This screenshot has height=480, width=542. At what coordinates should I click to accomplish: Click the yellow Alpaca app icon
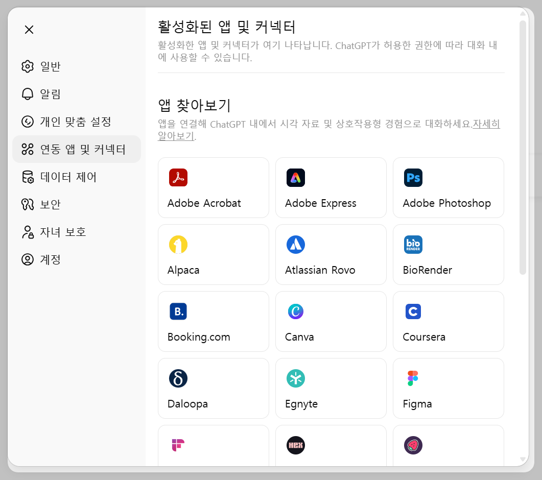[x=178, y=245]
